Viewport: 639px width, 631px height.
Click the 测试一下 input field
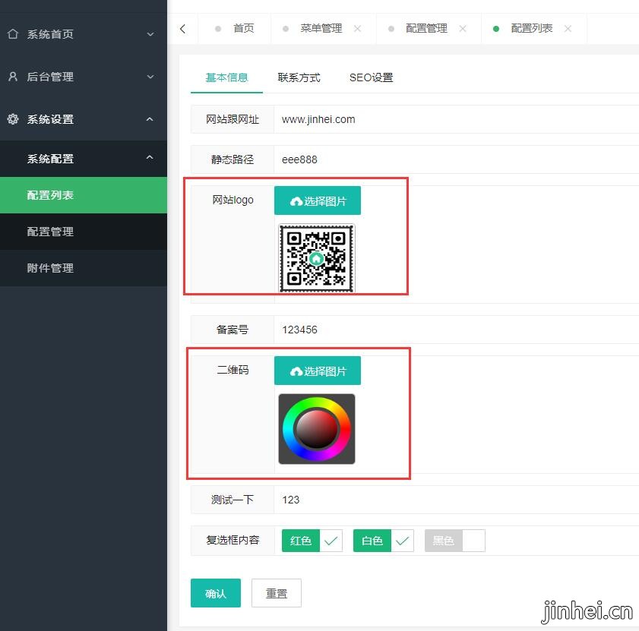(x=456, y=500)
